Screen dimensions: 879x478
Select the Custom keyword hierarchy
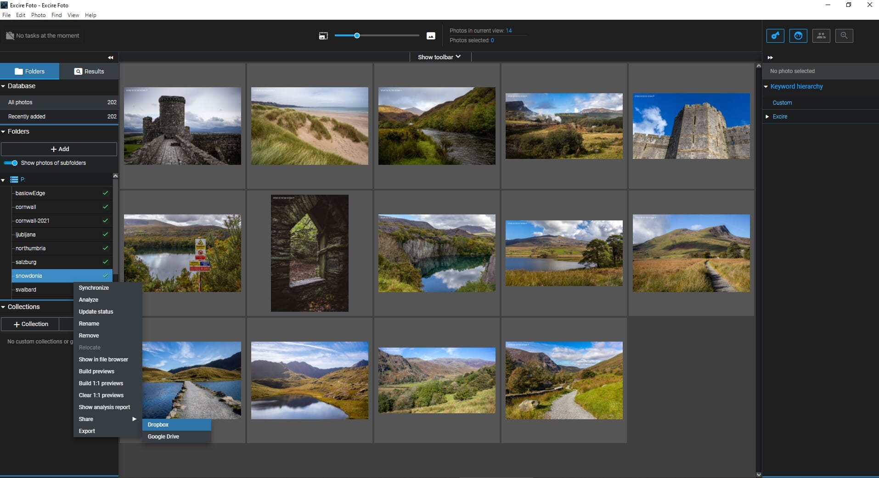coord(782,102)
